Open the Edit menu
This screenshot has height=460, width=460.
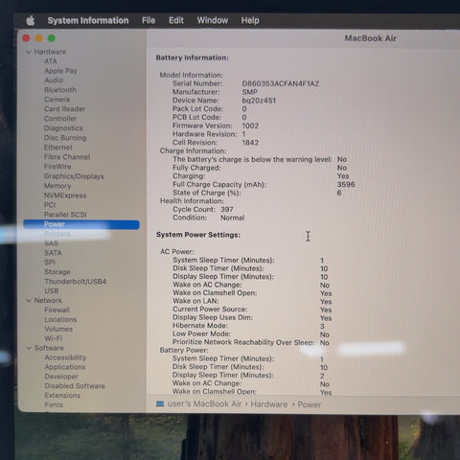(x=176, y=20)
